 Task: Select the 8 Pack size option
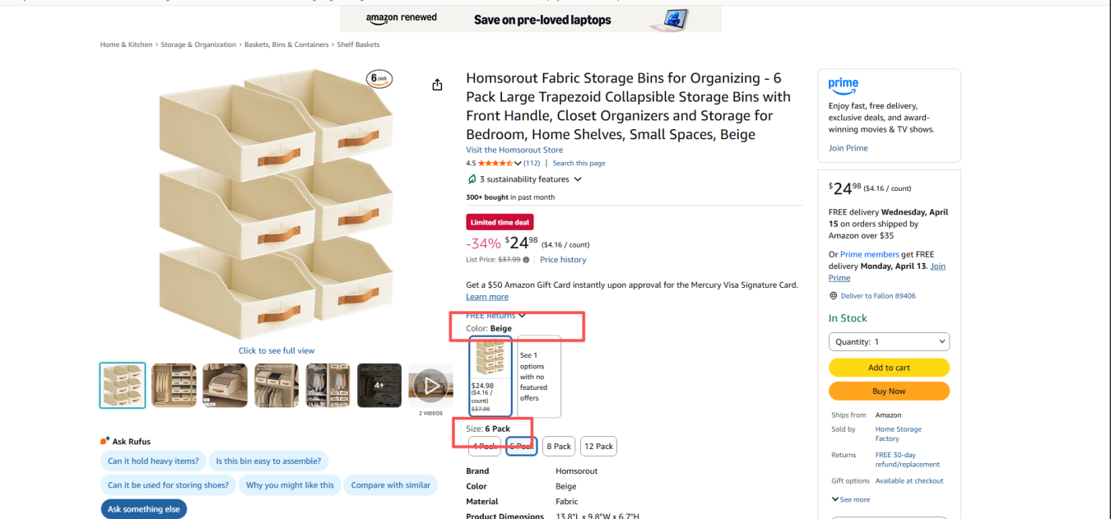(559, 447)
